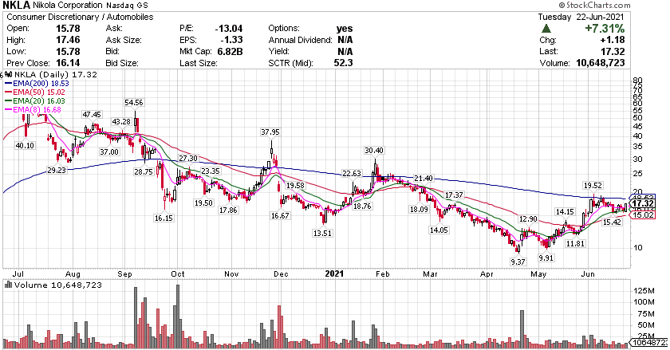This screenshot has height=350, width=670.
Task: Click the Chg value +1.18
Action: (x=612, y=40)
